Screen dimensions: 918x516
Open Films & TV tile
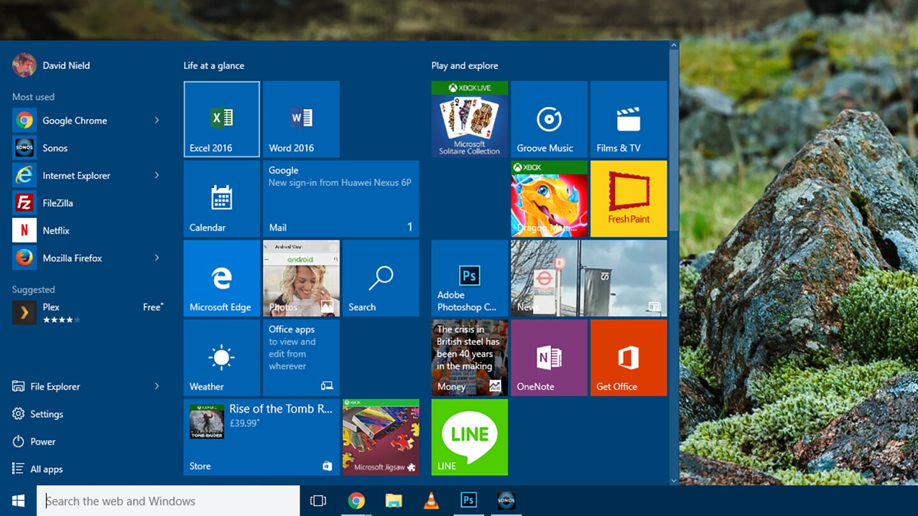[629, 119]
